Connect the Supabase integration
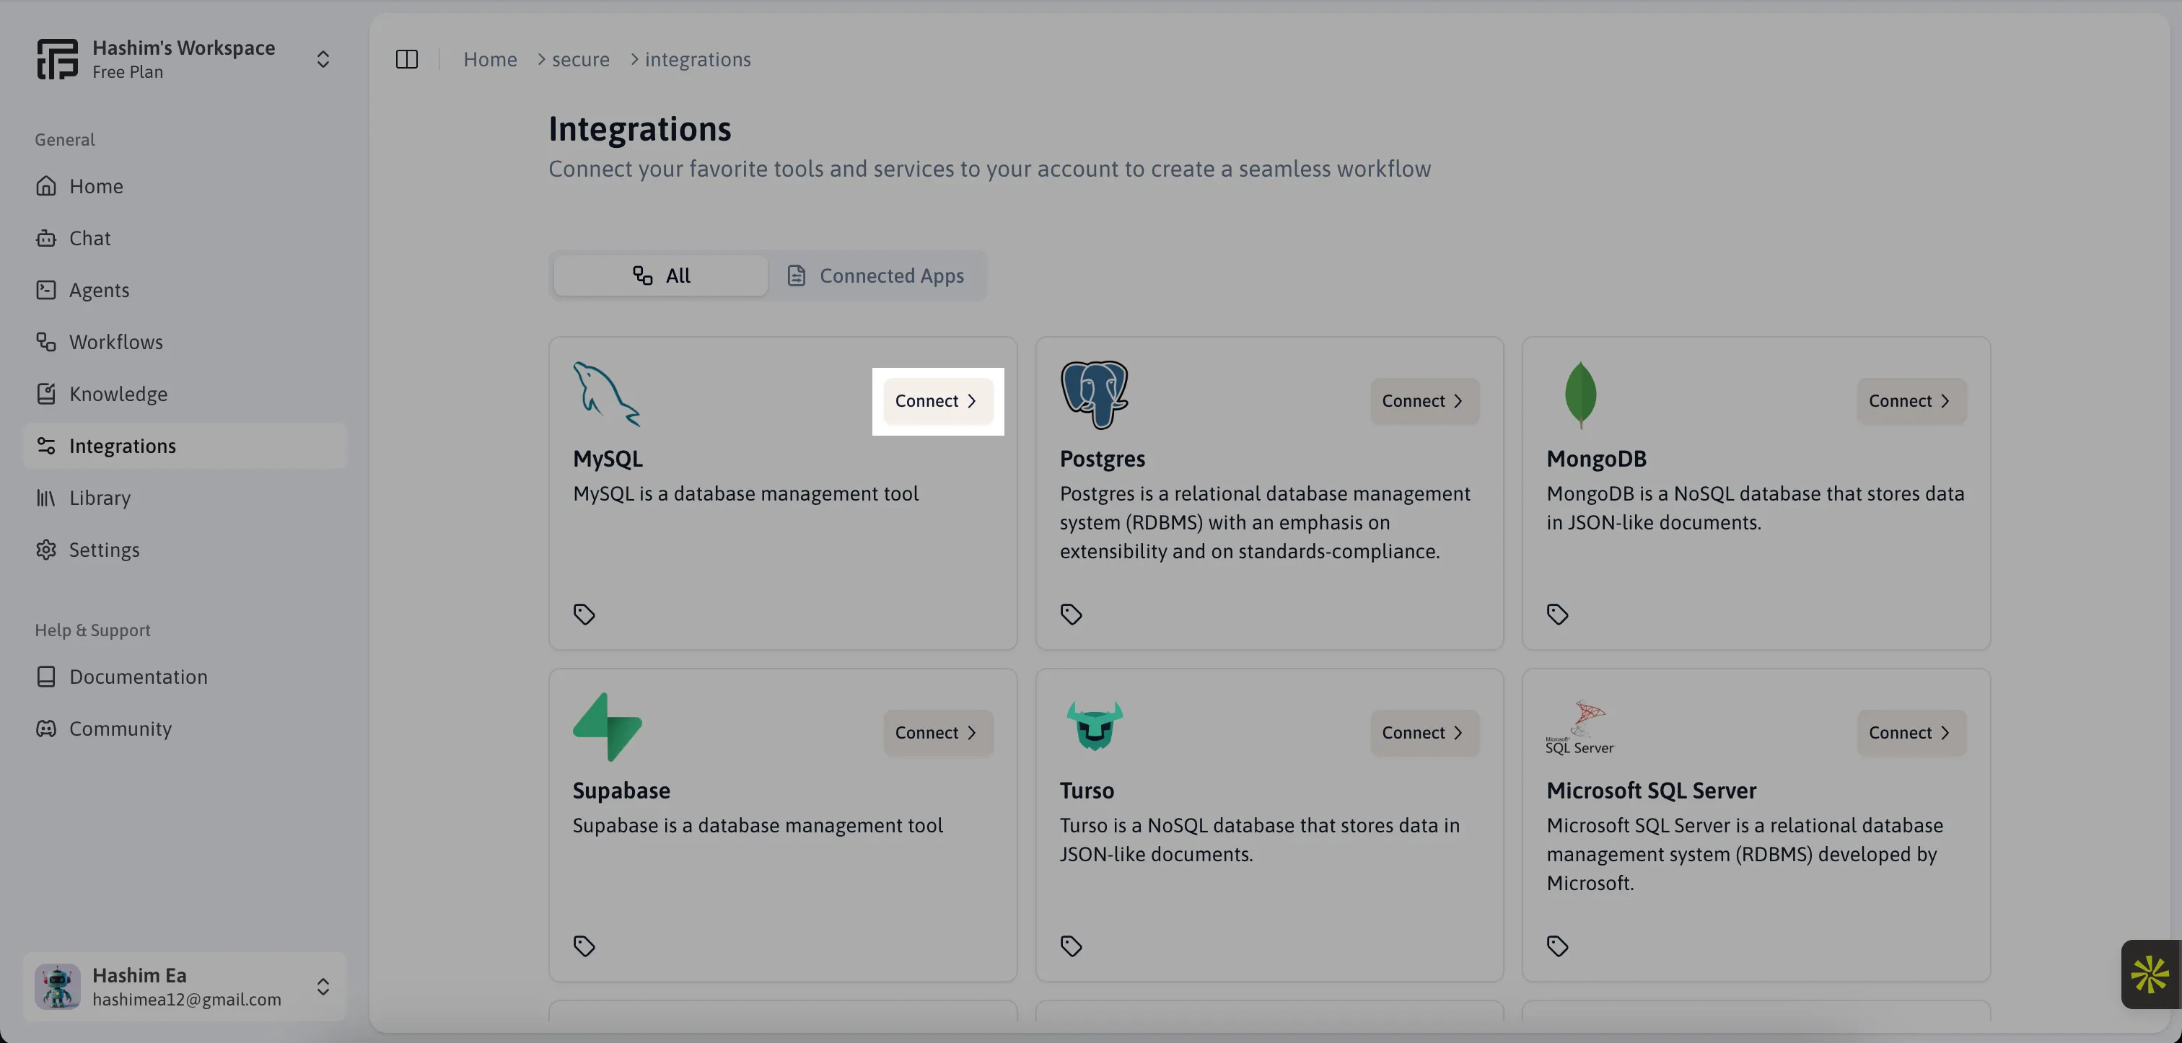Image resolution: width=2182 pixels, height=1043 pixels. click(938, 733)
